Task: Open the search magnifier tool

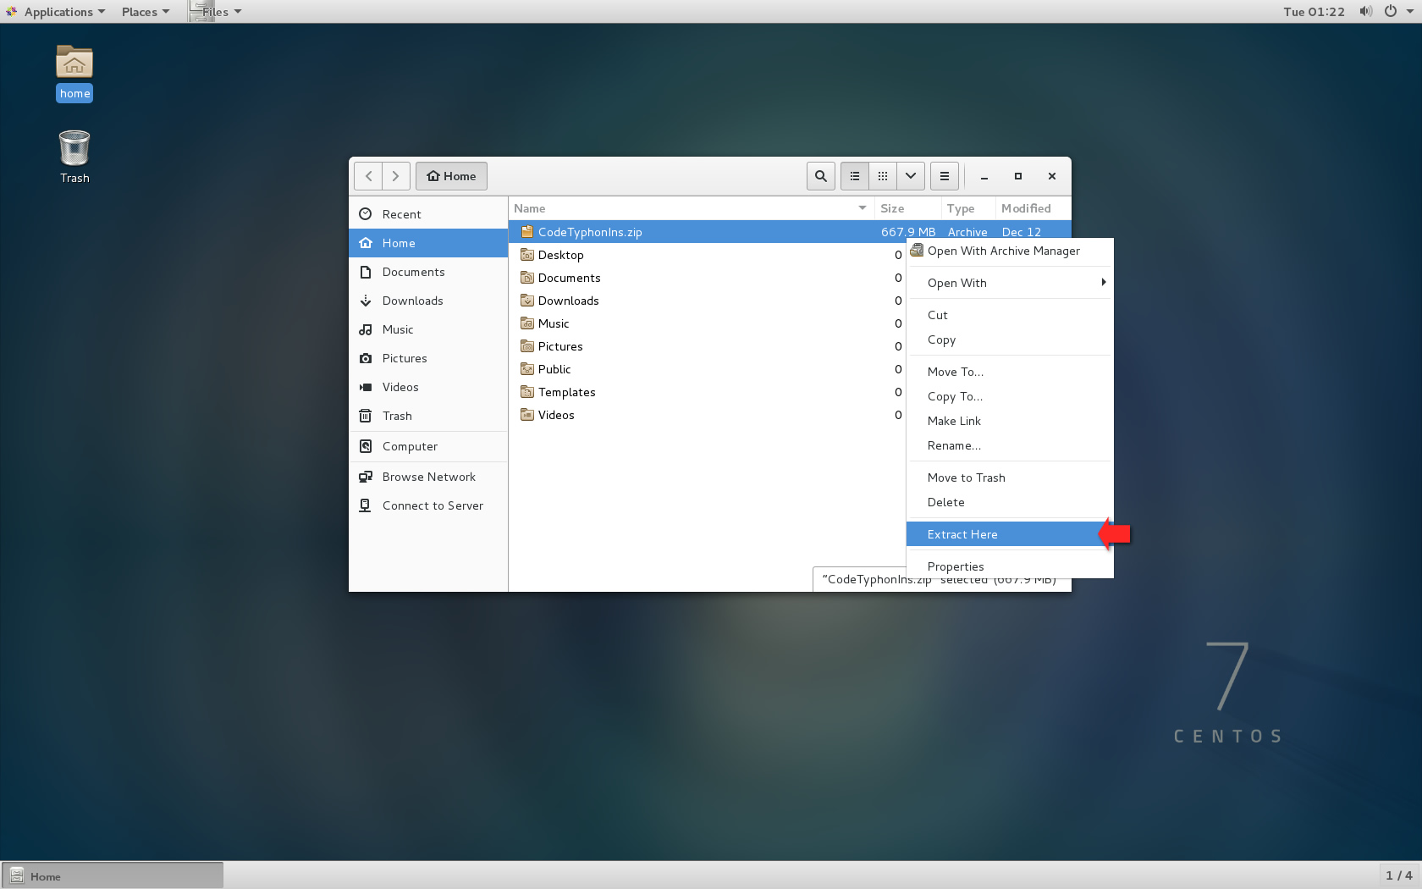Action: click(820, 176)
